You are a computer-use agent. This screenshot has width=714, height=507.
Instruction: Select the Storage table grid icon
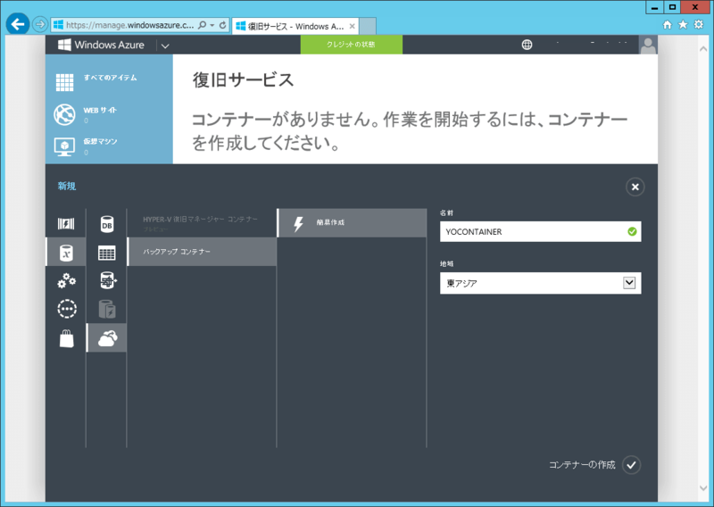click(106, 253)
